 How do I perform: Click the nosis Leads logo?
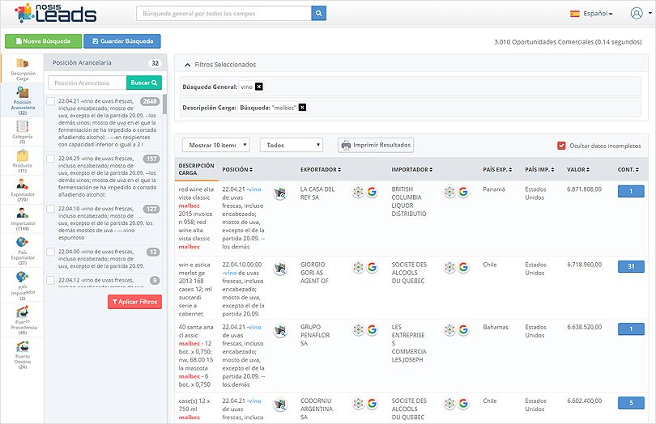point(55,14)
